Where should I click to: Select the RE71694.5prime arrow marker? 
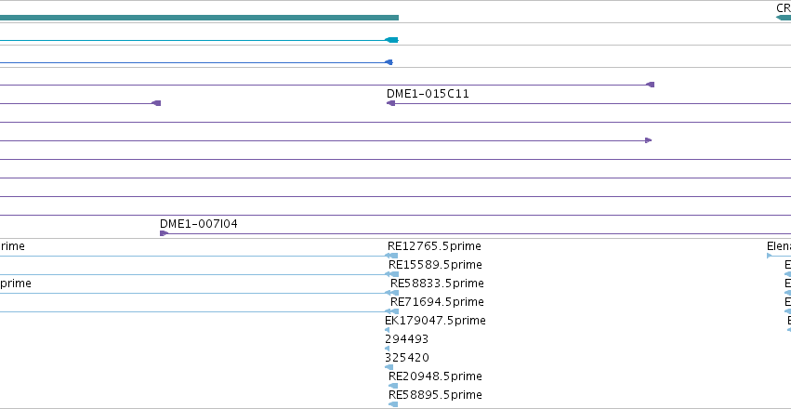[x=391, y=311]
